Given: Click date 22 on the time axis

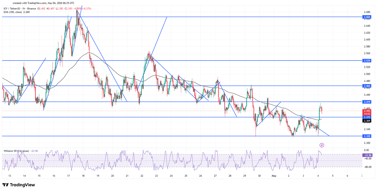Looking at the screenshot, I should point(142,176).
